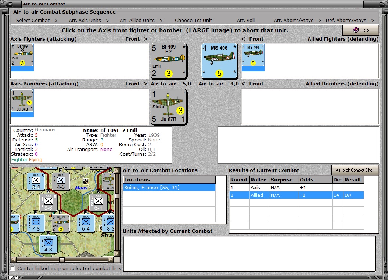The image size is (388, 280).
Task: Click the Name: Bf 109E-2 Emil text
Action: (x=110, y=130)
